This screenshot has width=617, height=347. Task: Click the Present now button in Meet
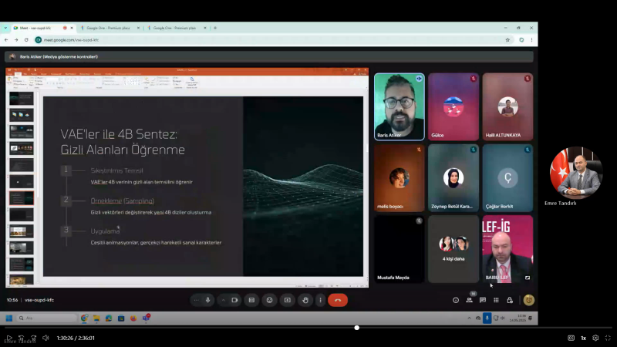[287, 300]
